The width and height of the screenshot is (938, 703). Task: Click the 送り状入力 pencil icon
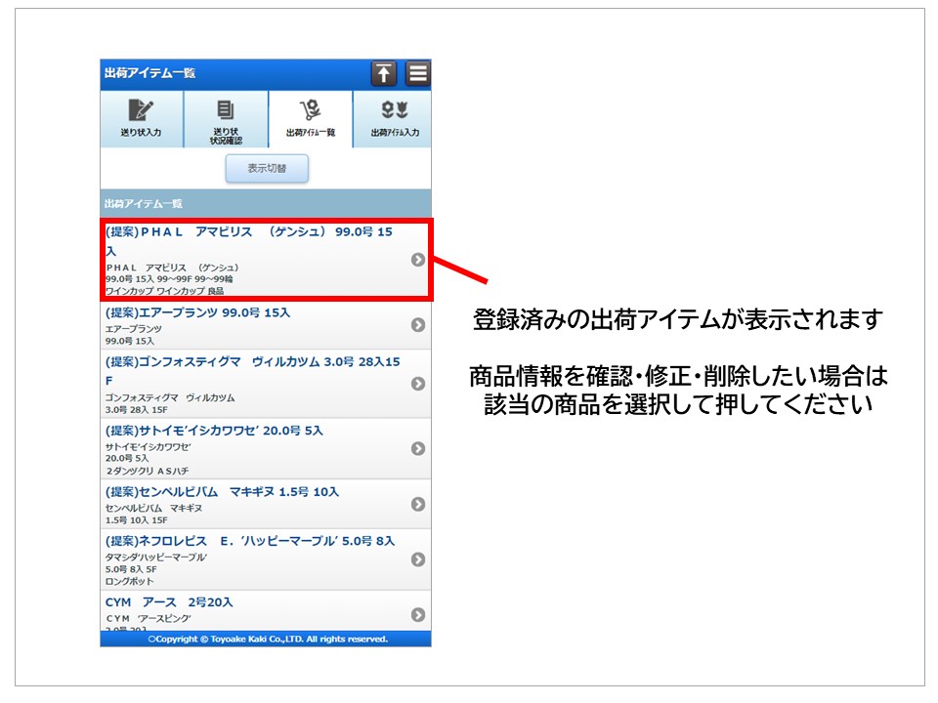[x=142, y=110]
